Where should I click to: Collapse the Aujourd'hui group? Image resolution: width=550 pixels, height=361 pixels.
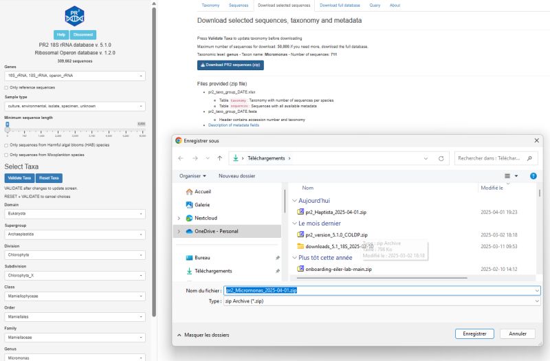click(x=295, y=201)
